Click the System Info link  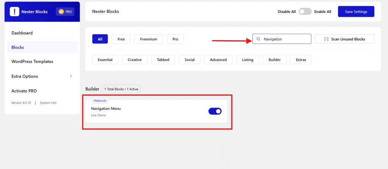coord(48,103)
